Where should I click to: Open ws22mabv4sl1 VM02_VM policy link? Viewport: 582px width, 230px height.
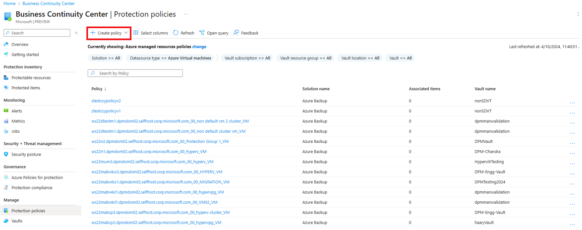(154, 203)
